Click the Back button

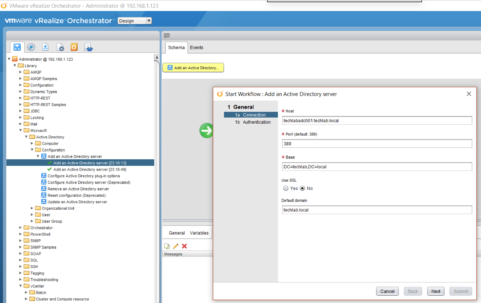click(413, 291)
